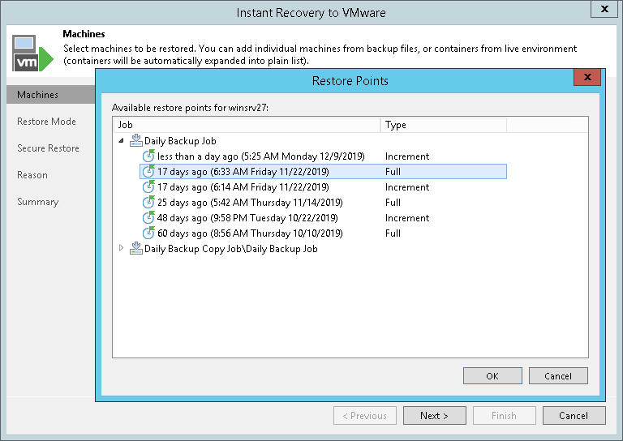
Task: Cancel the Restore Points dialog
Action: [x=558, y=376]
